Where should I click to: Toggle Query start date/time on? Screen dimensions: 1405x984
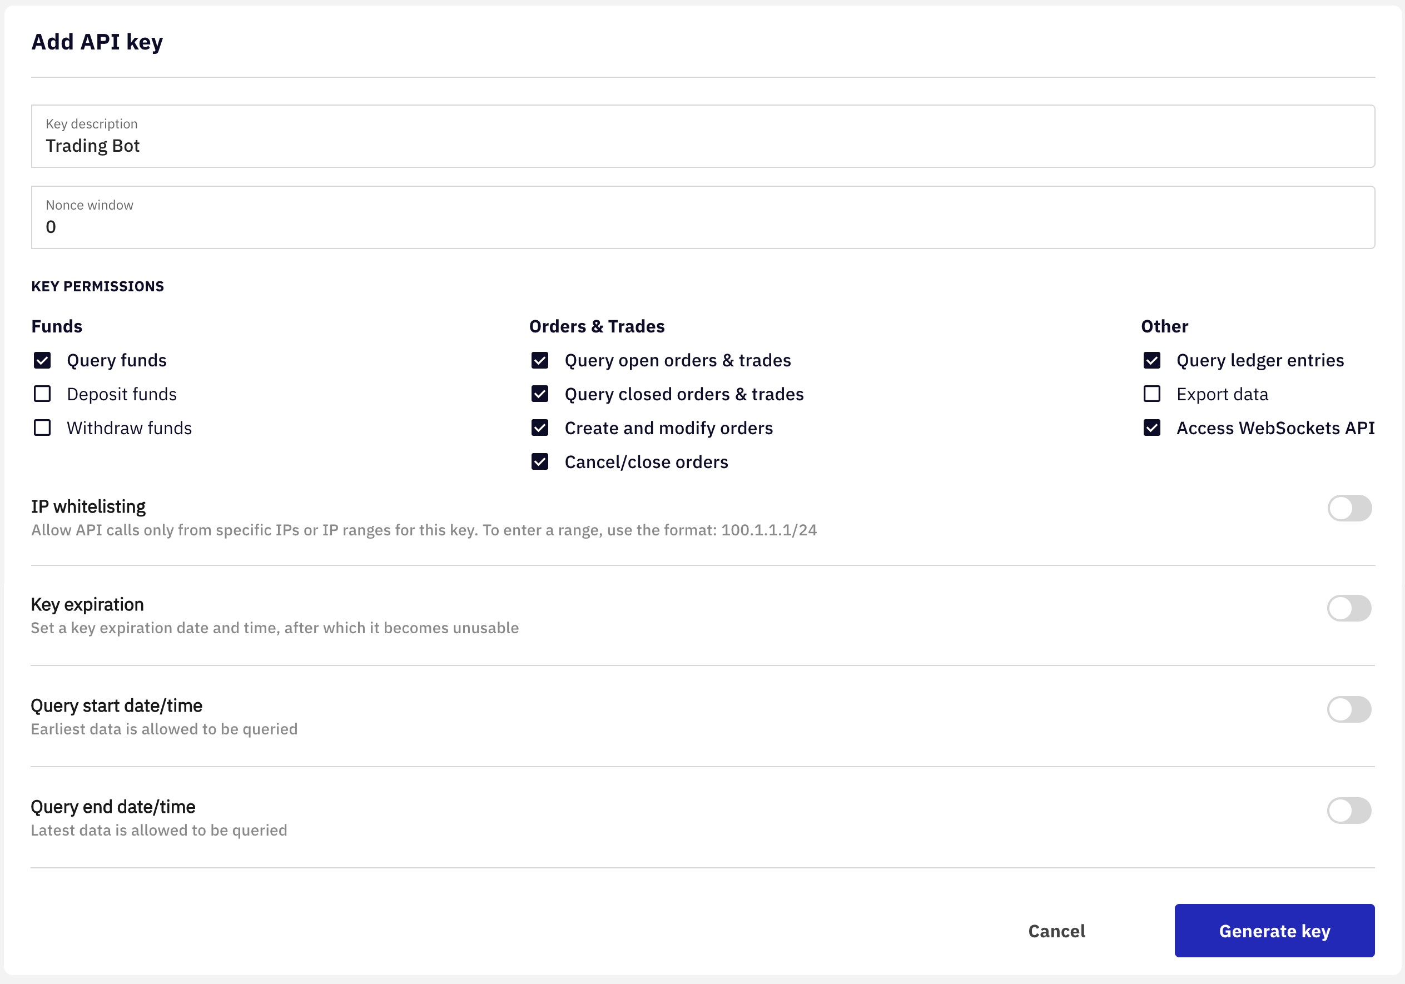coord(1349,709)
